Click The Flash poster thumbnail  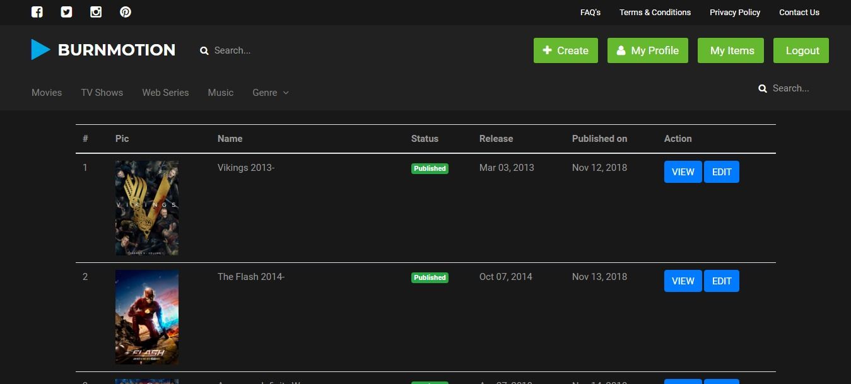147,317
